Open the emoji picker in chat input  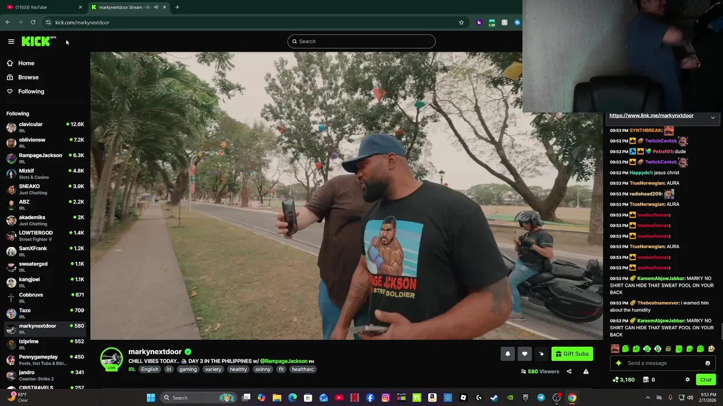[707, 363]
